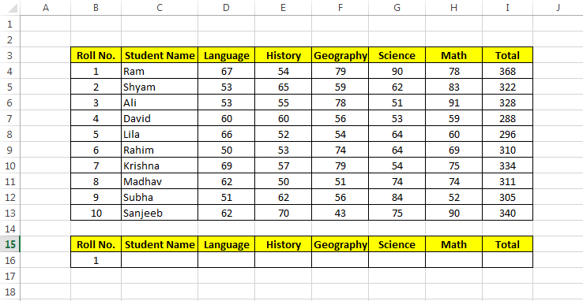The height and width of the screenshot is (301, 583).
Task: Click the Student Name header in row 3
Action: pyautogui.click(x=160, y=55)
